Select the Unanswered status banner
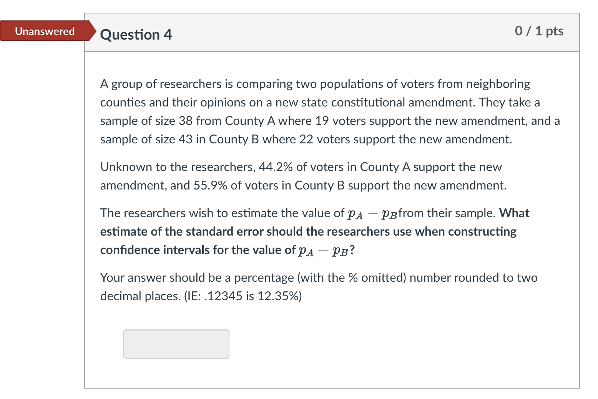Screen dimensions: 598x399 [x=44, y=31]
